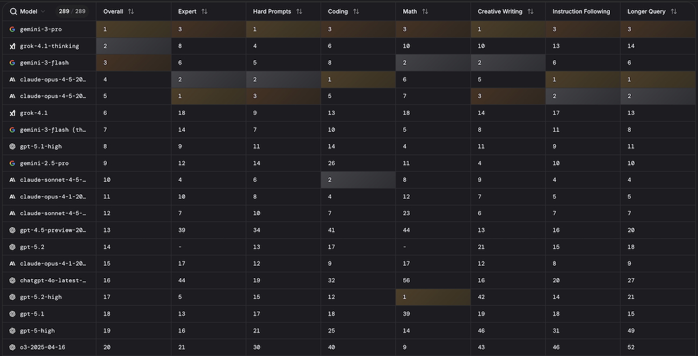Click the search icon beside Model
The image size is (698, 356).
pyautogui.click(x=13, y=11)
